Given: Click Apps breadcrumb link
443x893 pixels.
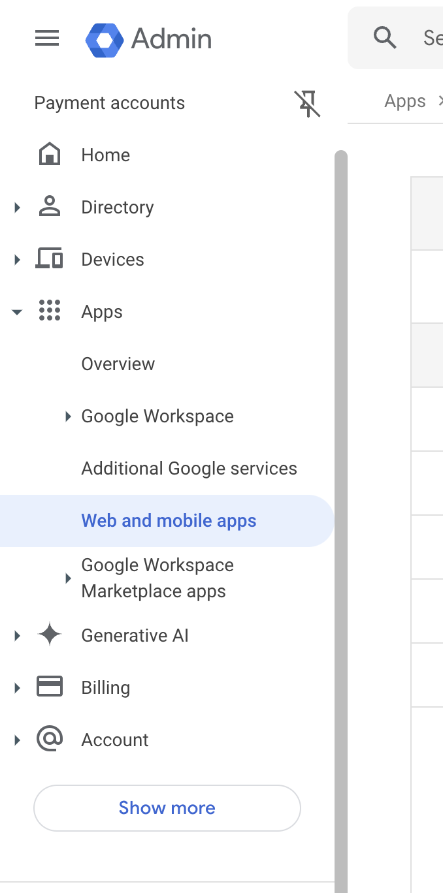Looking at the screenshot, I should tap(405, 102).
